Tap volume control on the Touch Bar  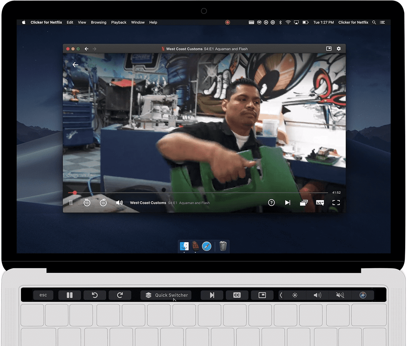318,295
